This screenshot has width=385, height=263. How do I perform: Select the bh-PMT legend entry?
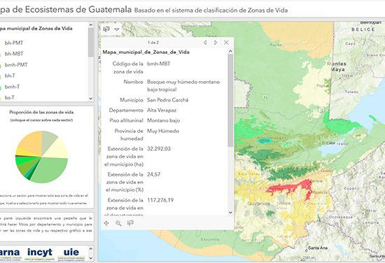point(14,43)
